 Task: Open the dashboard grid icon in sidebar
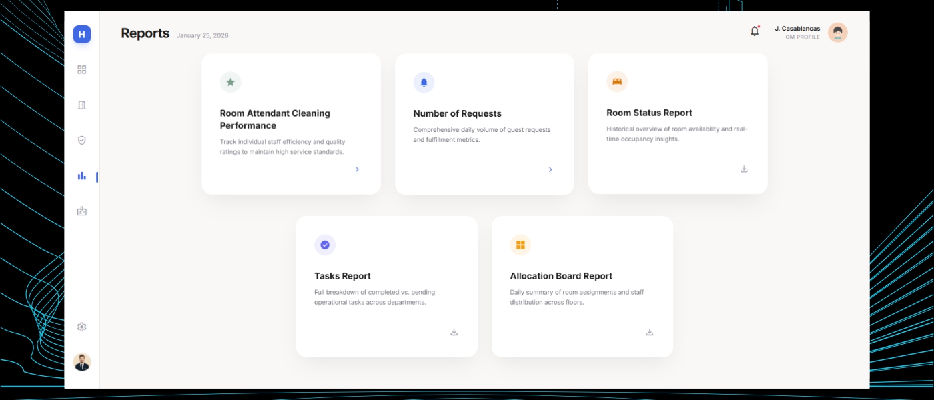(82, 69)
